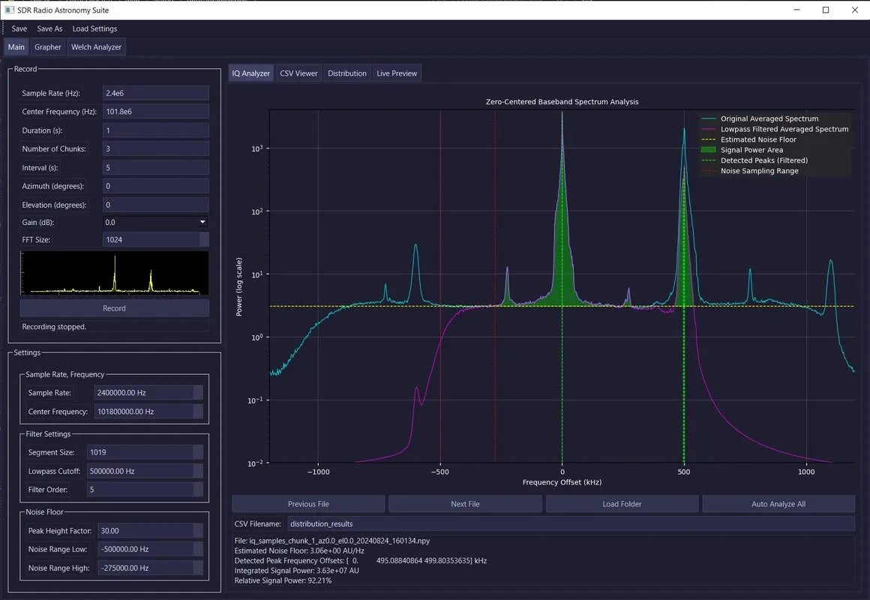Open the Save As menu item

pyautogui.click(x=49, y=28)
